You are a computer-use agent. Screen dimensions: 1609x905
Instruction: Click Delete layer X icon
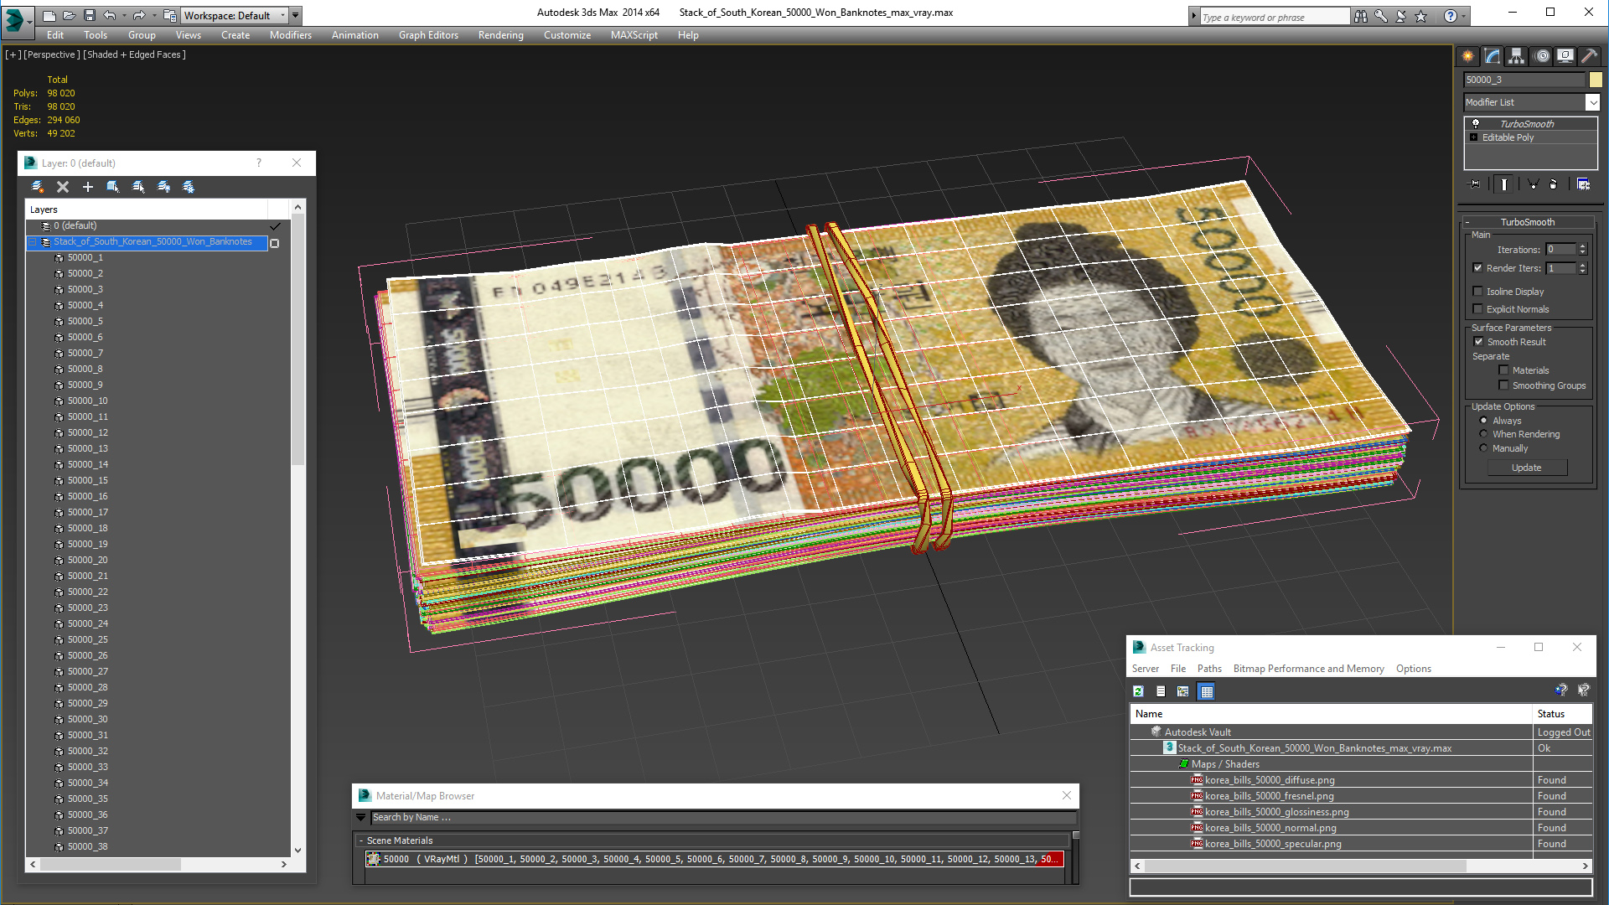pos(63,187)
